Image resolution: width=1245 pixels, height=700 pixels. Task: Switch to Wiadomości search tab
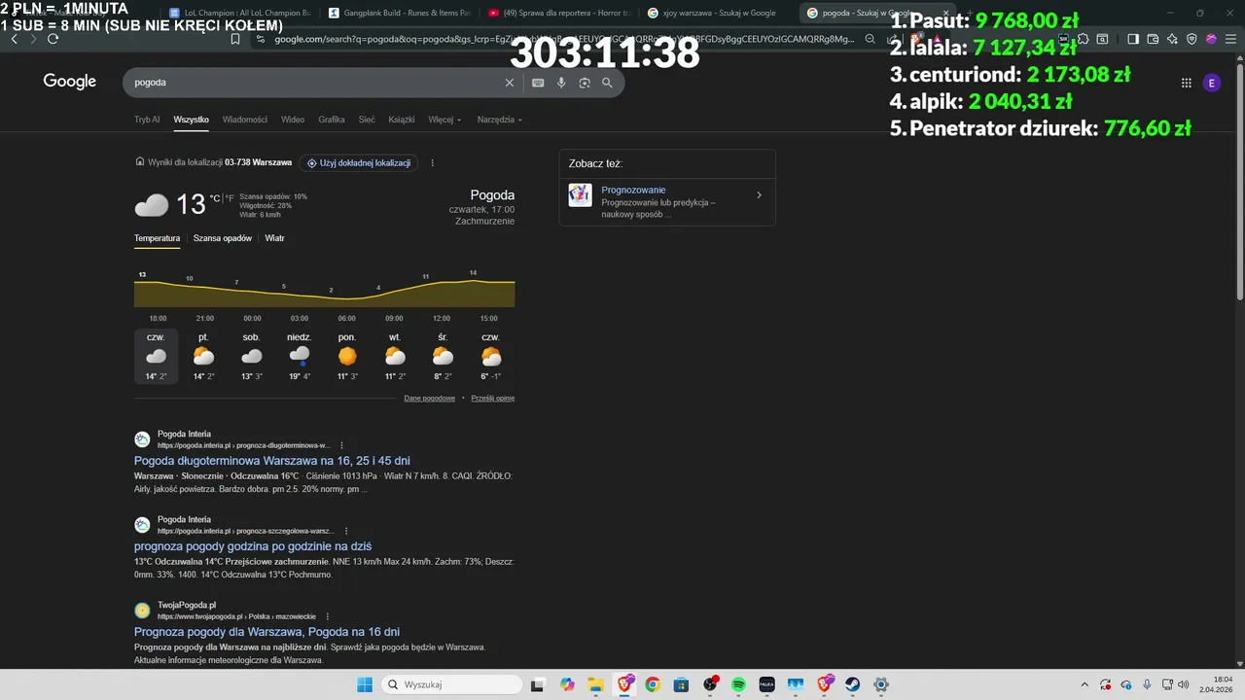point(245,120)
